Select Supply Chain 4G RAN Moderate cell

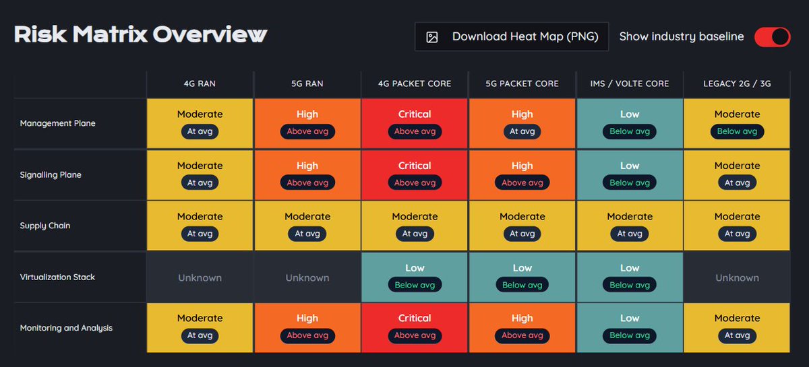click(200, 226)
